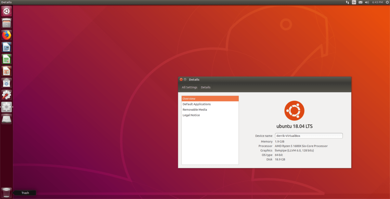Image resolution: width=390 pixels, height=199 pixels.
Task: Open the Files file manager icon
Action: (x=6, y=23)
